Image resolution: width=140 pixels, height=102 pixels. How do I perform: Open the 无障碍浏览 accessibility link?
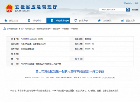tap(128, 3)
